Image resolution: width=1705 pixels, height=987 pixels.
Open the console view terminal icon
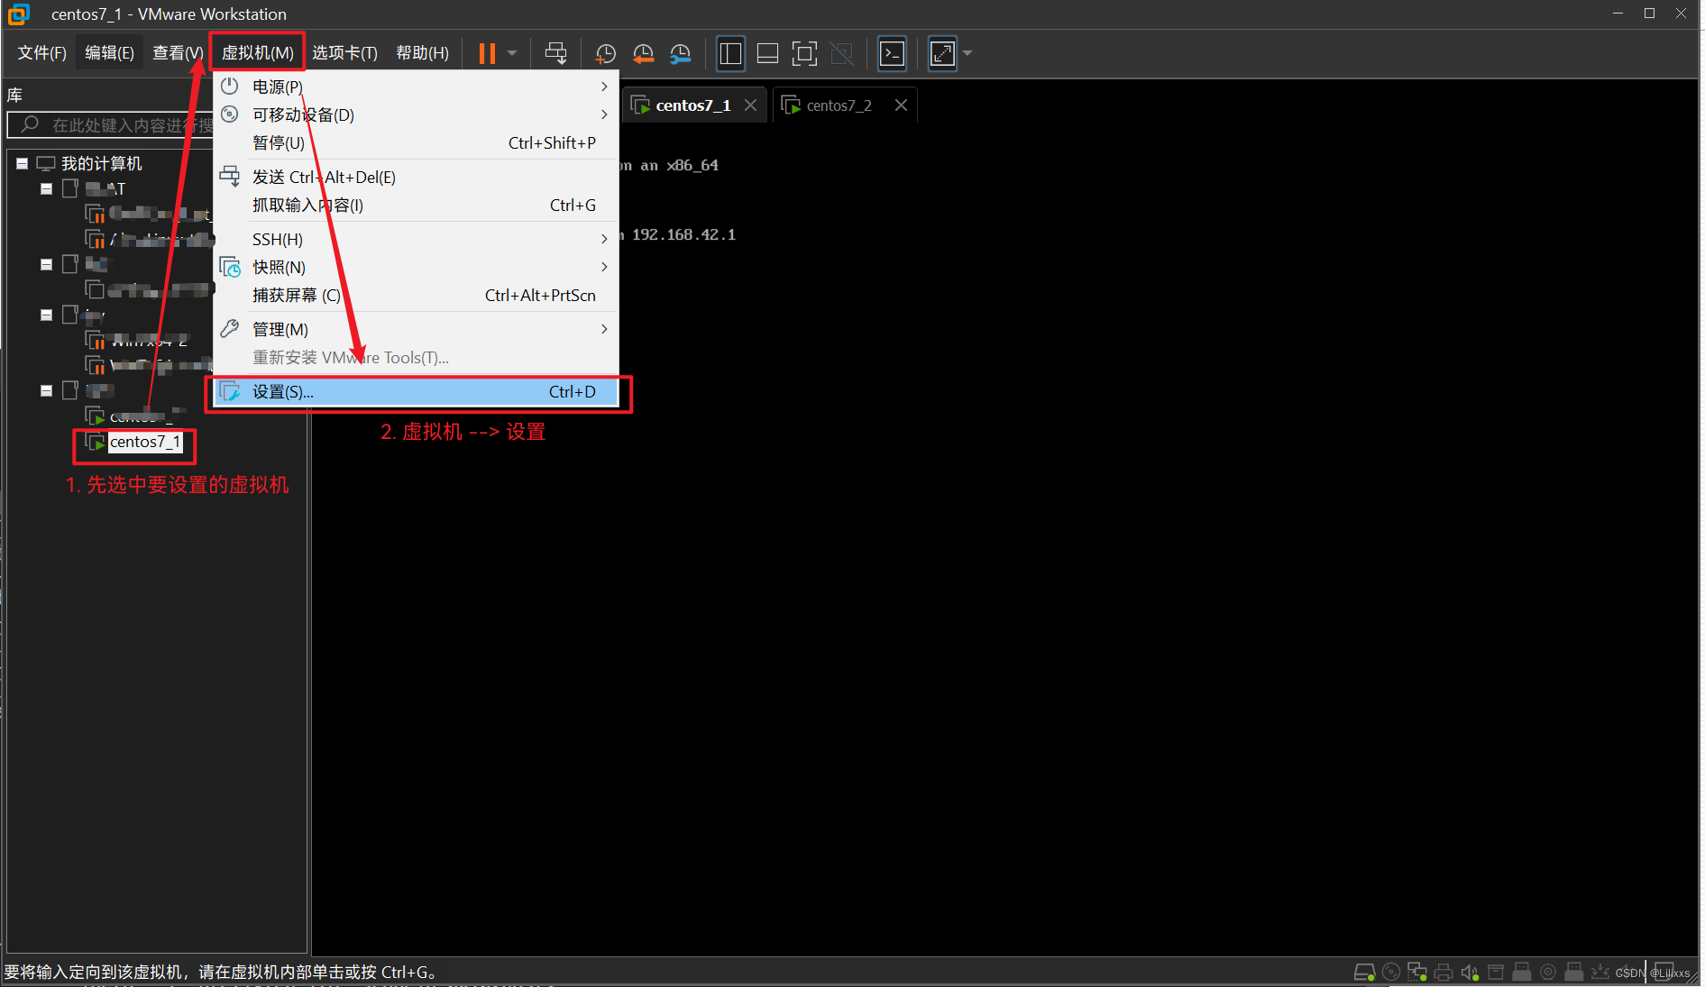tap(892, 53)
